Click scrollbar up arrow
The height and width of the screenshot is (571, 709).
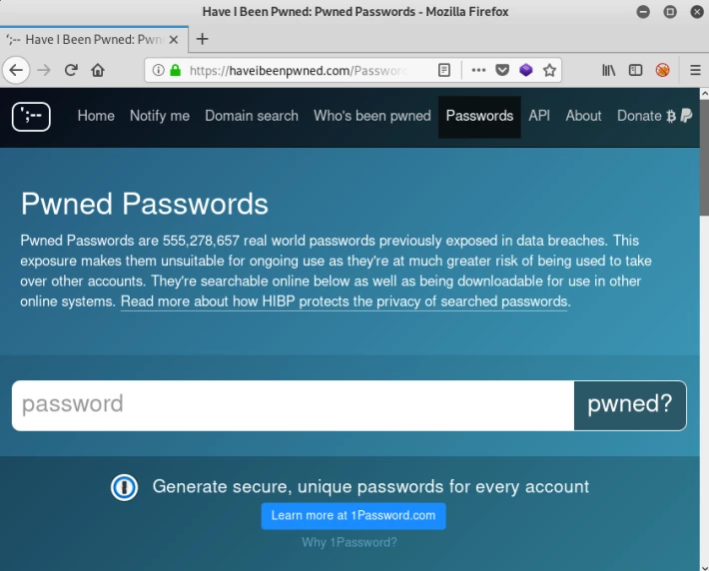click(x=704, y=94)
